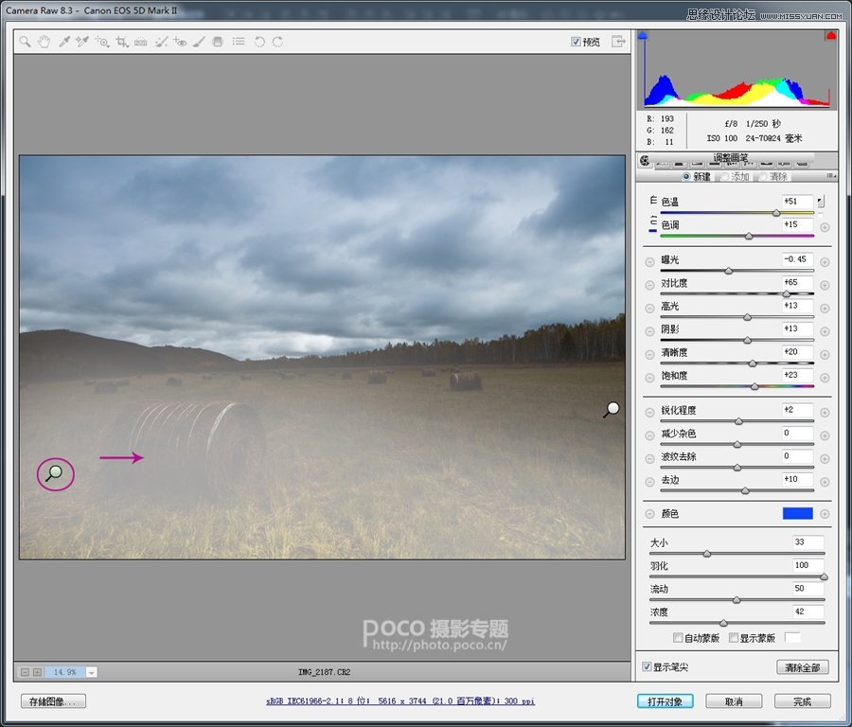Viewport: 852px width, 727px height.
Task: Choose the Red Eye Removal tool
Action: [x=180, y=42]
